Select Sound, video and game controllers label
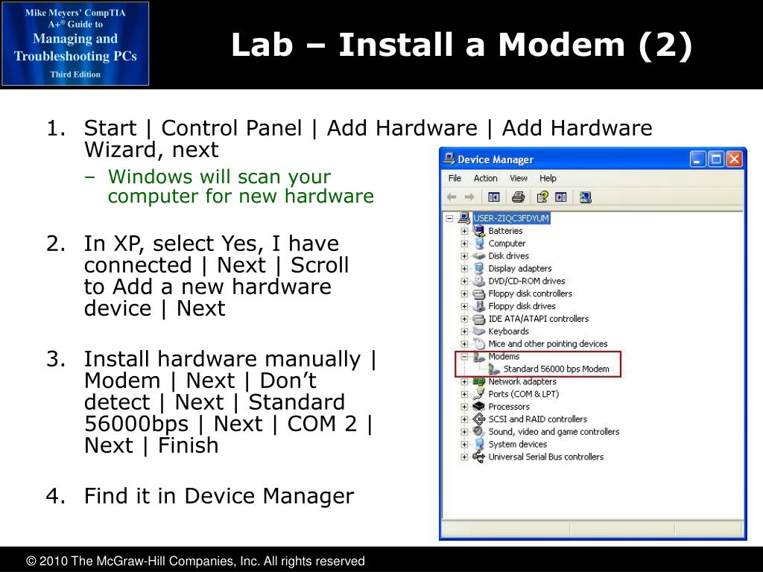The height and width of the screenshot is (572, 763). click(554, 431)
